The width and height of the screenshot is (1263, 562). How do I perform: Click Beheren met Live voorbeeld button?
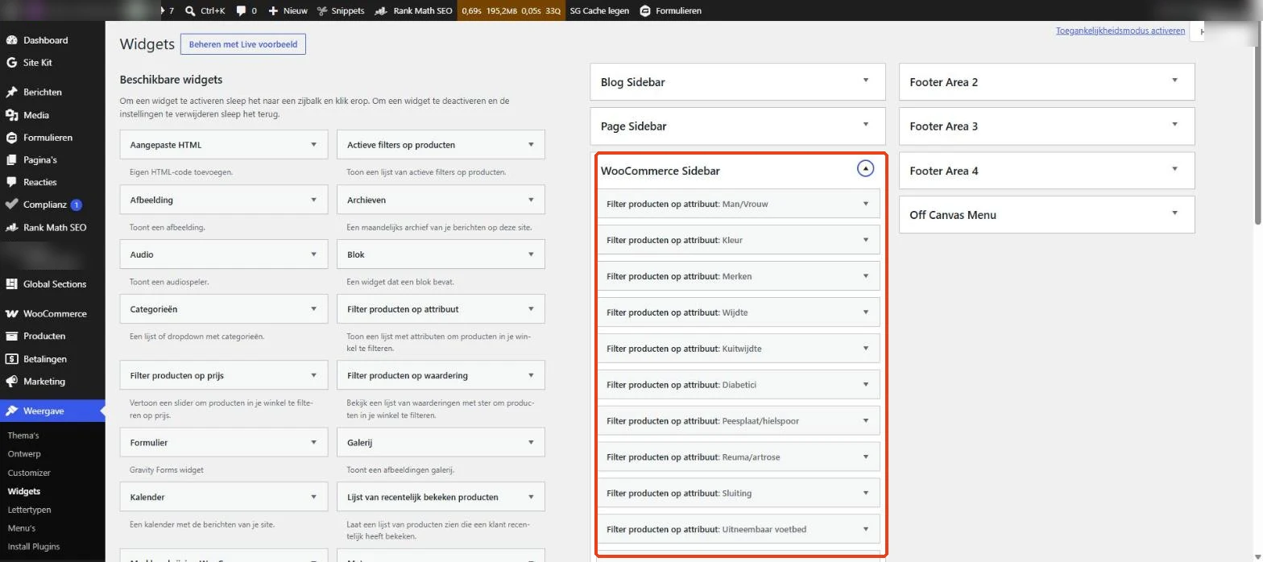pos(243,44)
